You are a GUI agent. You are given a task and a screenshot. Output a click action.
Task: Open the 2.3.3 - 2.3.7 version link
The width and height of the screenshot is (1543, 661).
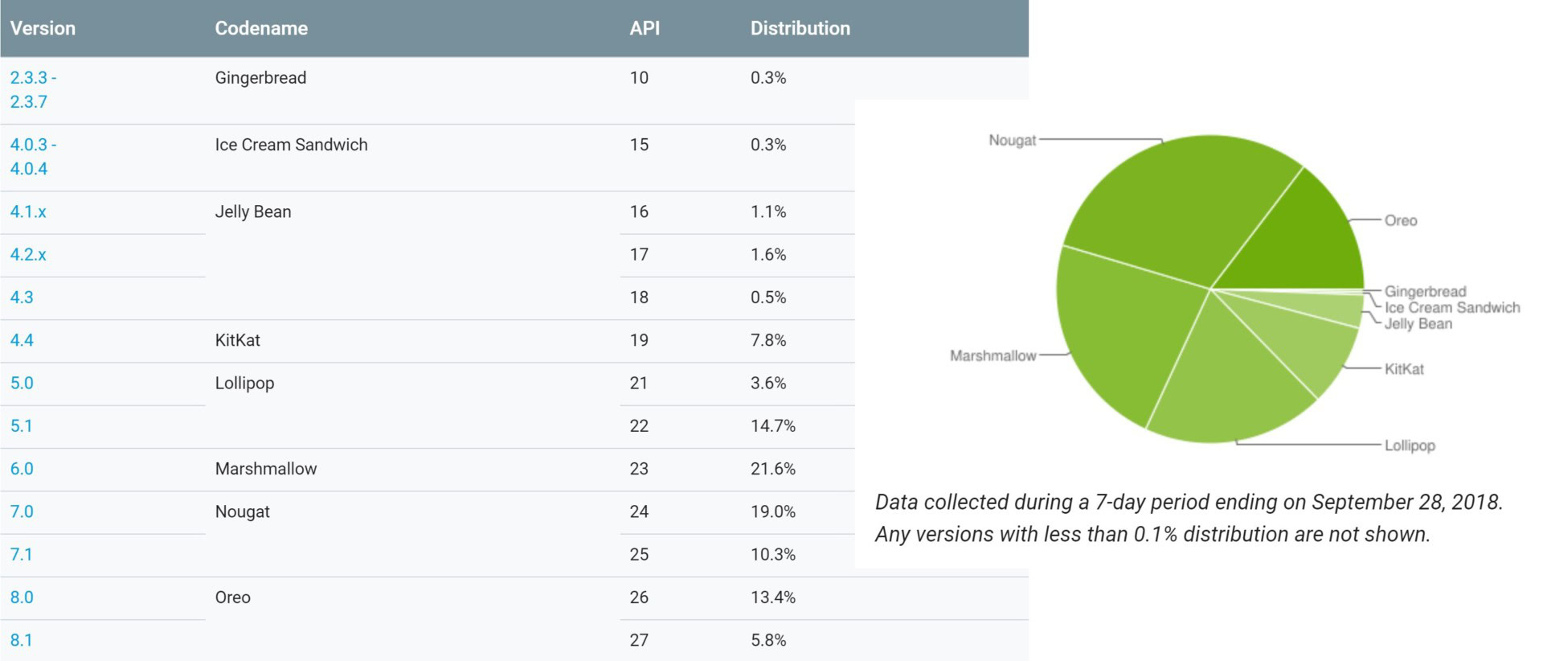coord(32,89)
